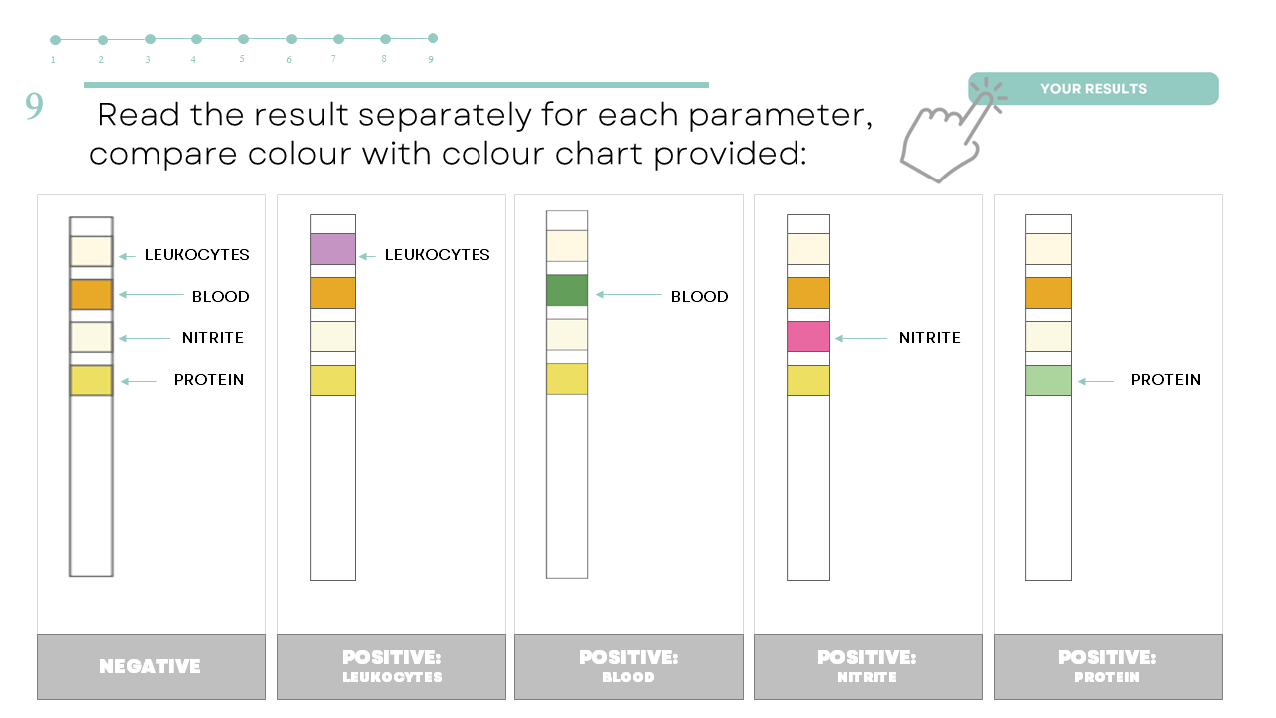
Task: Click step 9 dot on progress line
Action: 433,38
